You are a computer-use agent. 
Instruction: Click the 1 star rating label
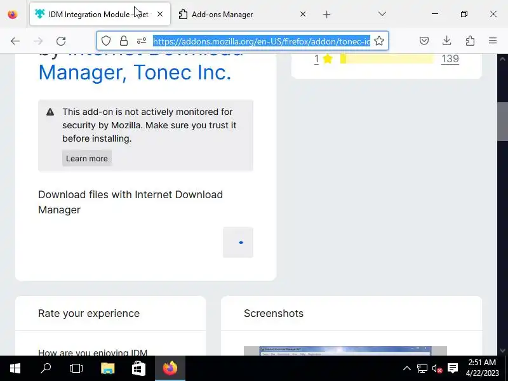(x=316, y=59)
